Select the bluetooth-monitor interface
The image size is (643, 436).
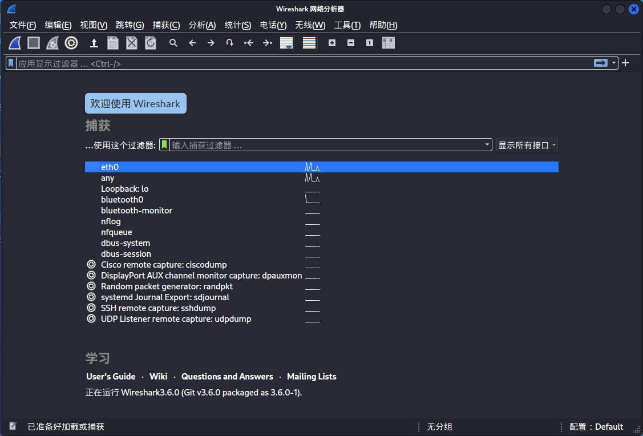click(x=322, y=211)
